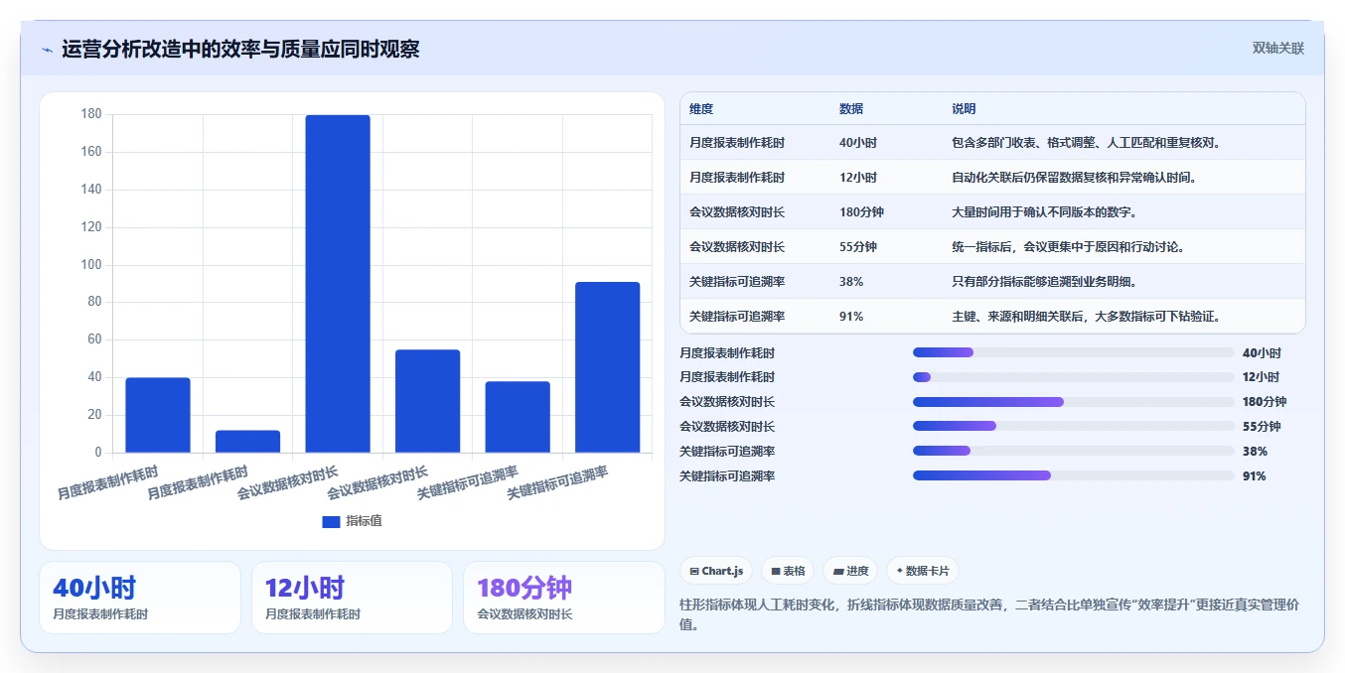Click the slide title 运营分析改造中的效率与质量应同时观察
1345x673 pixels.
[240, 50]
